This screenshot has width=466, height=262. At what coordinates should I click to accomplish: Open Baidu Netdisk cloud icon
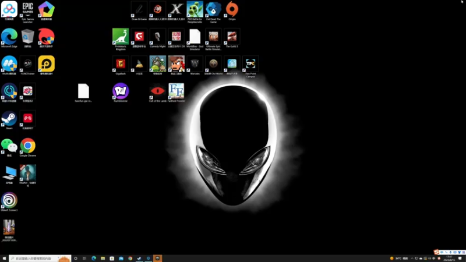[9, 11]
